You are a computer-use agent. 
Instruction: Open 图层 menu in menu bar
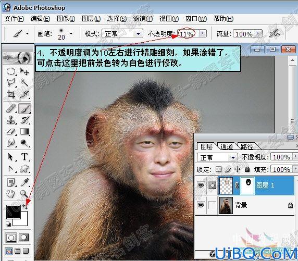[91, 19]
